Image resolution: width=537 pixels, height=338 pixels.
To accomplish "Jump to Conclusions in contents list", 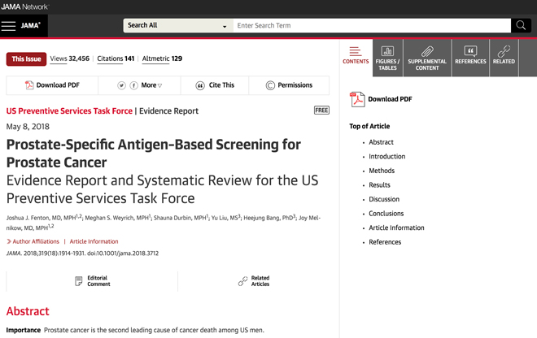I will [x=386, y=214].
